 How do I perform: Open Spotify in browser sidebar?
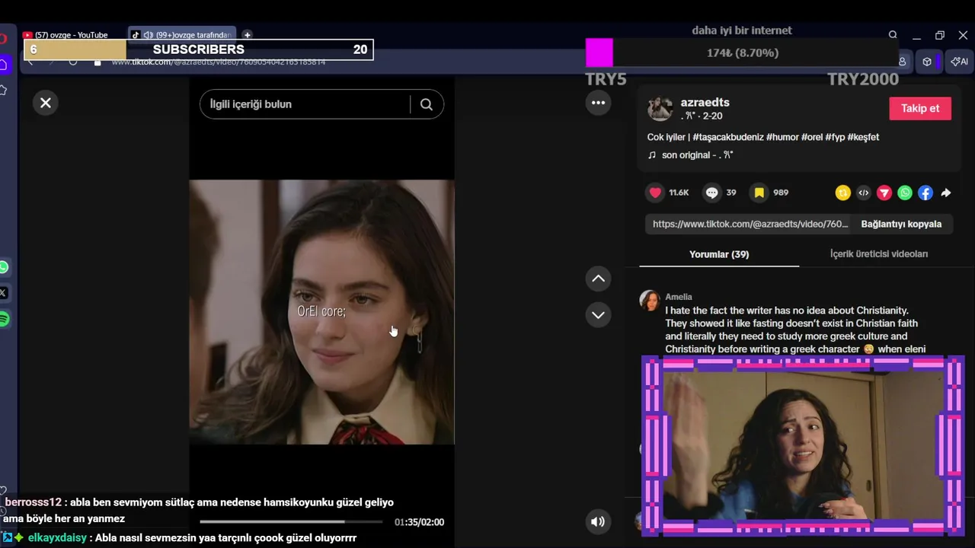(4, 320)
